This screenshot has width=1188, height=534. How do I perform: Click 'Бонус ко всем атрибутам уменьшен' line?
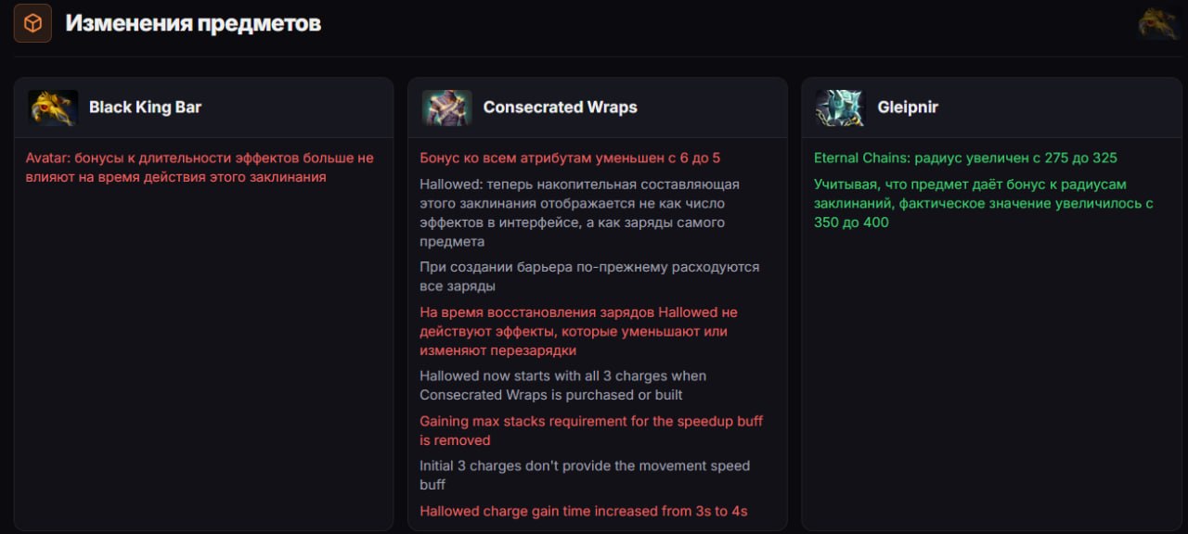click(x=569, y=158)
